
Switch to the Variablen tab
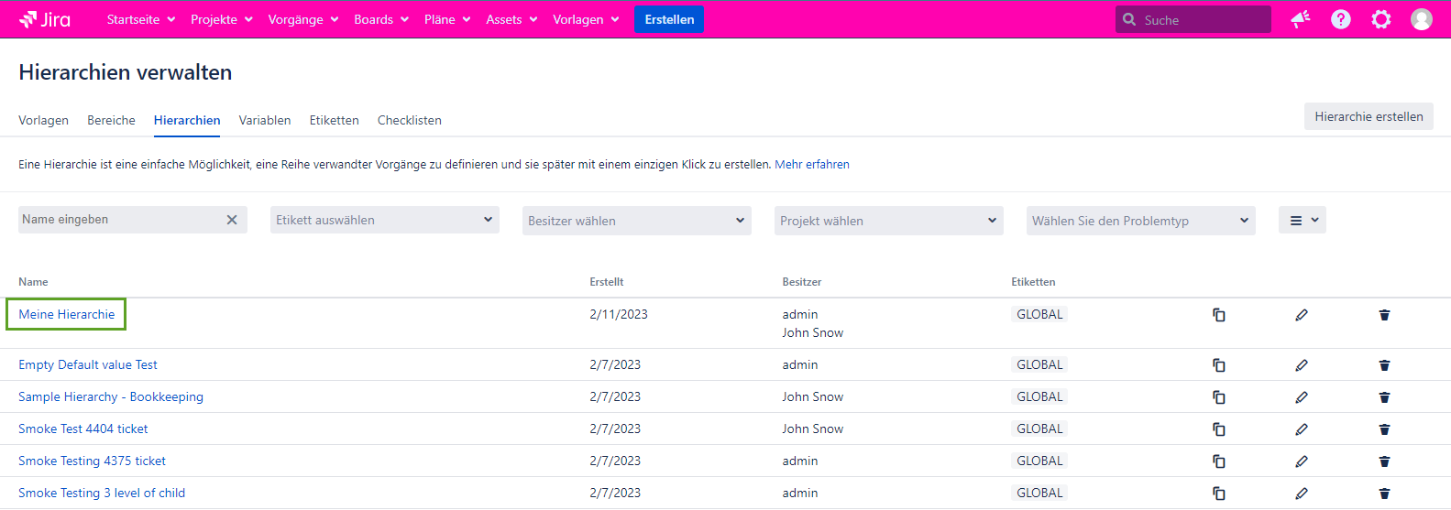click(265, 120)
